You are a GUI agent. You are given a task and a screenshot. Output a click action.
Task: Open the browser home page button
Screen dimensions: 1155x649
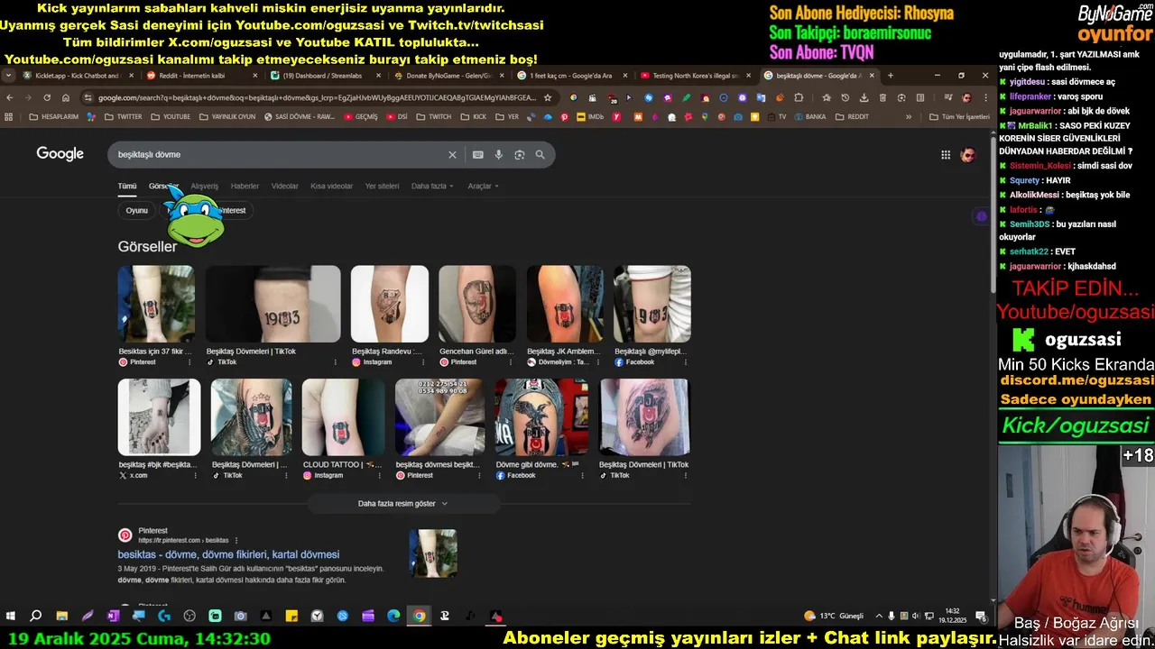pos(66,97)
